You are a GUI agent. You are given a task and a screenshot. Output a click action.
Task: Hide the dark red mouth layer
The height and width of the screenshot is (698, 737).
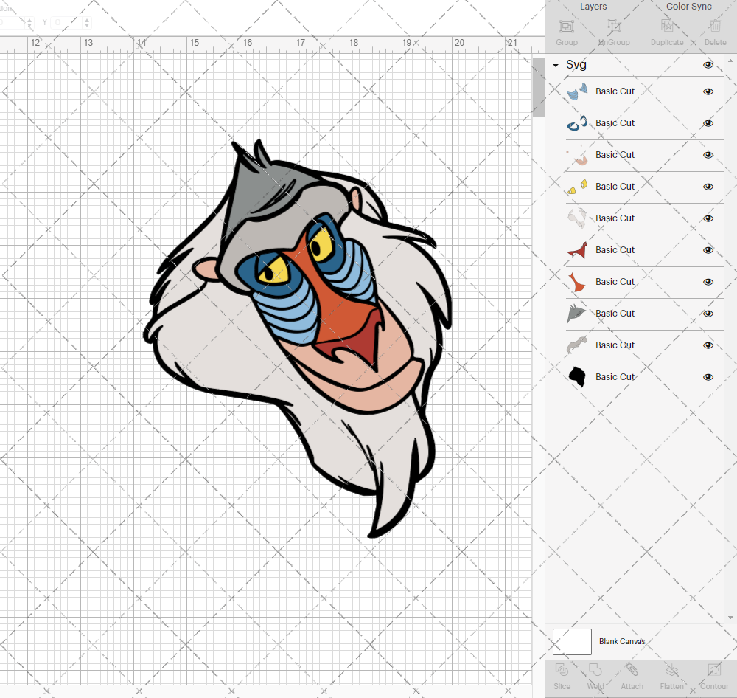[708, 250]
